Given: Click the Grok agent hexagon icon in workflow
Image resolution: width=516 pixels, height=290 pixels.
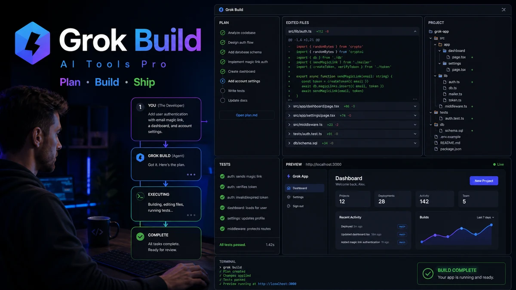Looking at the screenshot, I should click(x=140, y=158).
